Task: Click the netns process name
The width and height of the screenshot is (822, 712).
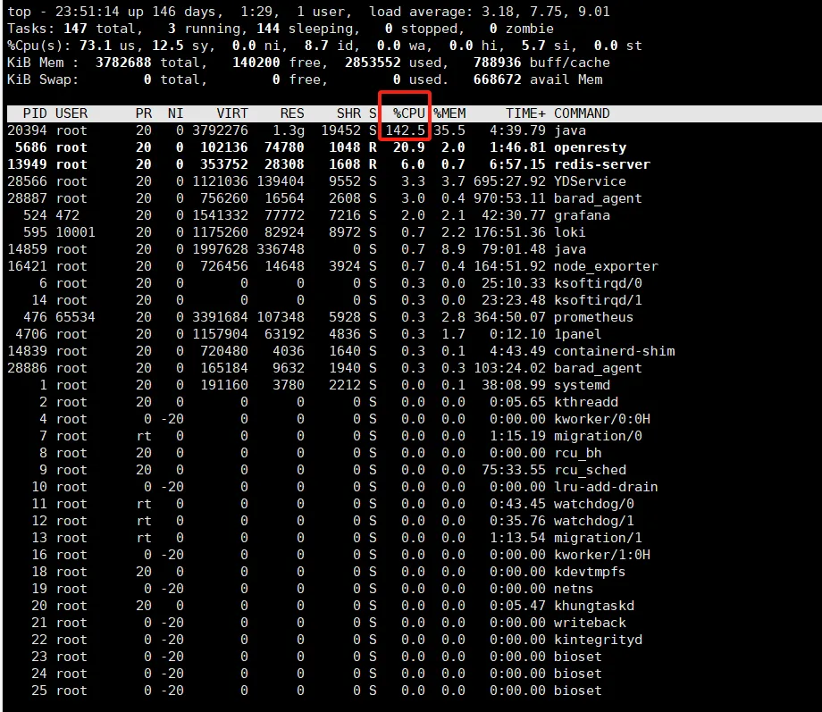Action: [x=574, y=588]
